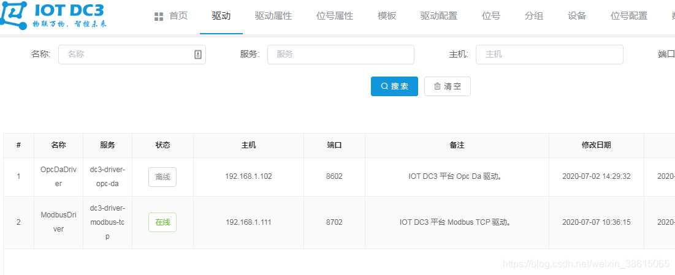Viewport: 675px width, 275px height.
Task: Click the 清空 button
Action: click(448, 86)
